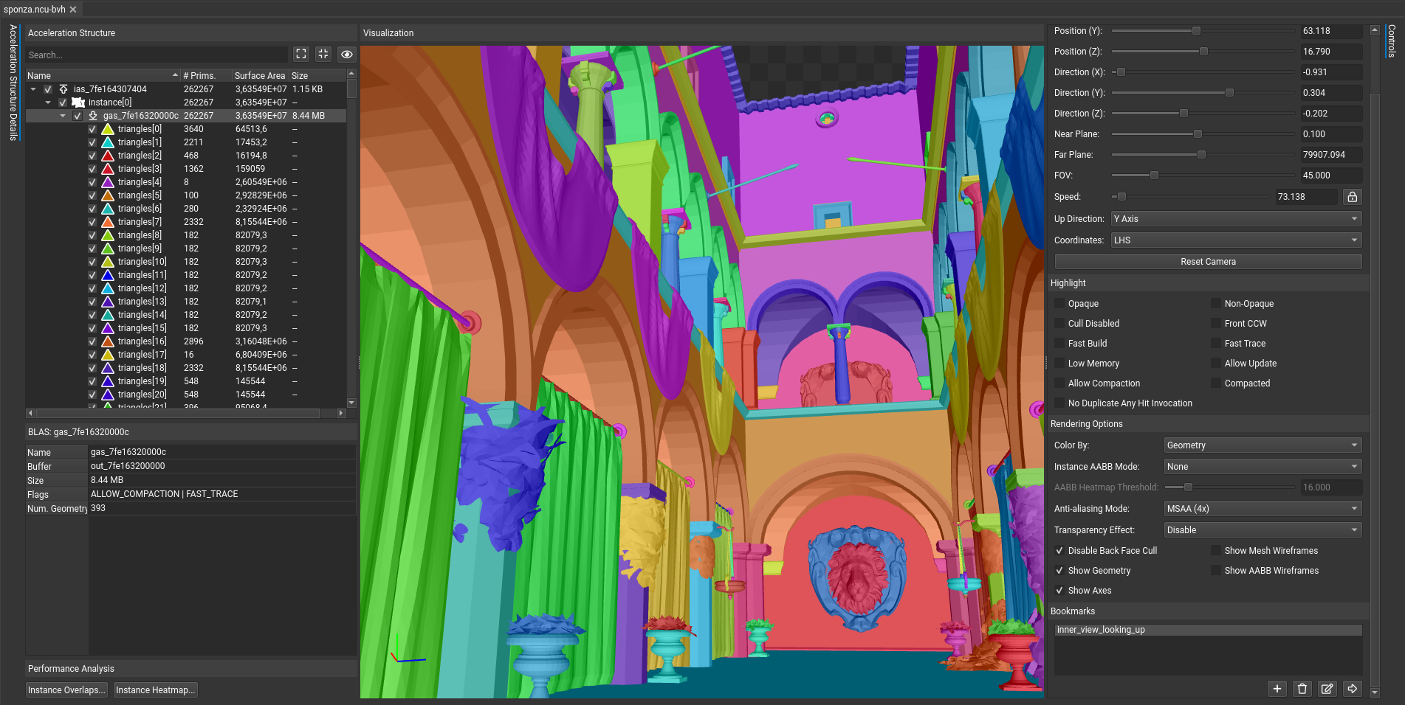
Task: Toggle the eye visibility icon near search
Action: pyautogui.click(x=346, y=54)
